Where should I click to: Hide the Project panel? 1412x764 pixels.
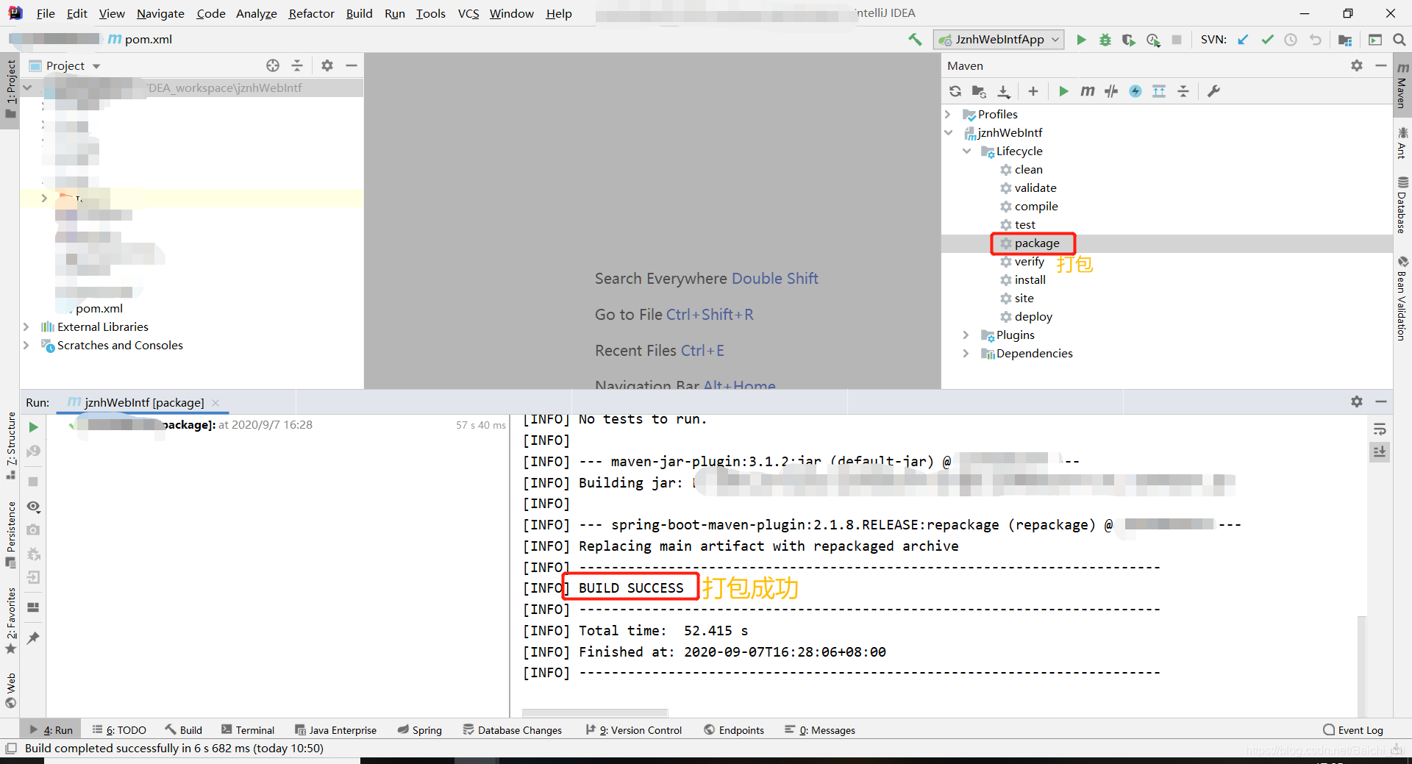pyautogui.click(x=352, y=65)
